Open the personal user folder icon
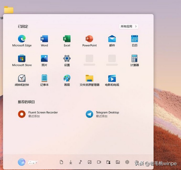Screen dimensions: 181x170 click(108, 162)
